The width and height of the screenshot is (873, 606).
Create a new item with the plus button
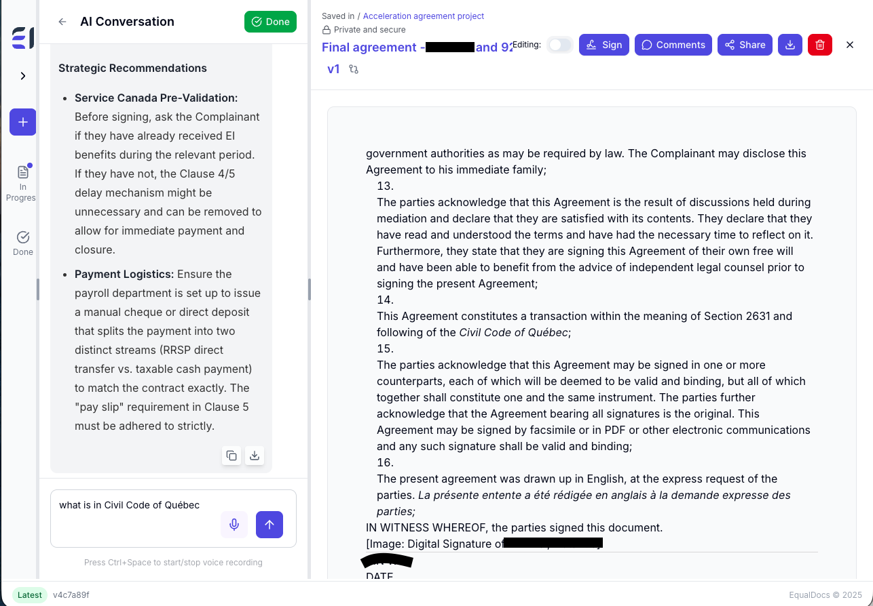[x=22, y=122]
